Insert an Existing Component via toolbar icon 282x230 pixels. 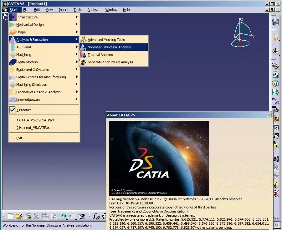[x=275, y=92]
